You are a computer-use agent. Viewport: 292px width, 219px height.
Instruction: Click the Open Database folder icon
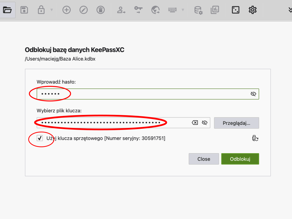pos(7,10)
